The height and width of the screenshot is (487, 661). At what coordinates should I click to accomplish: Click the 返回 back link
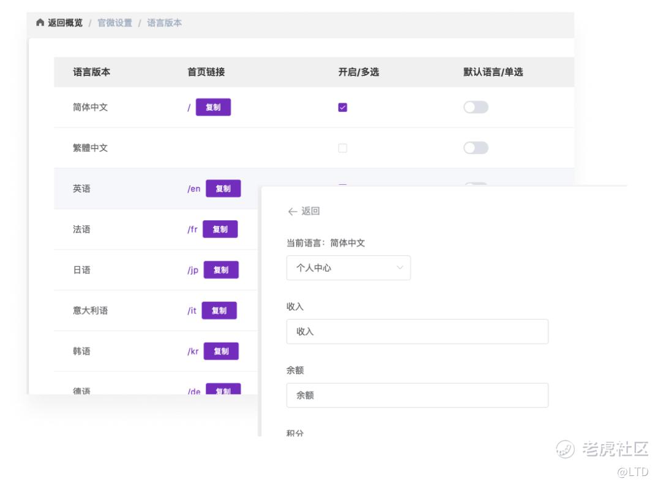click(310, 212)
